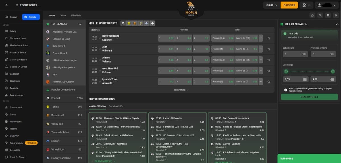
Task: Favorite the Rayo Vallecano vs Espanyol match
Action: click(x=269, y=38)
